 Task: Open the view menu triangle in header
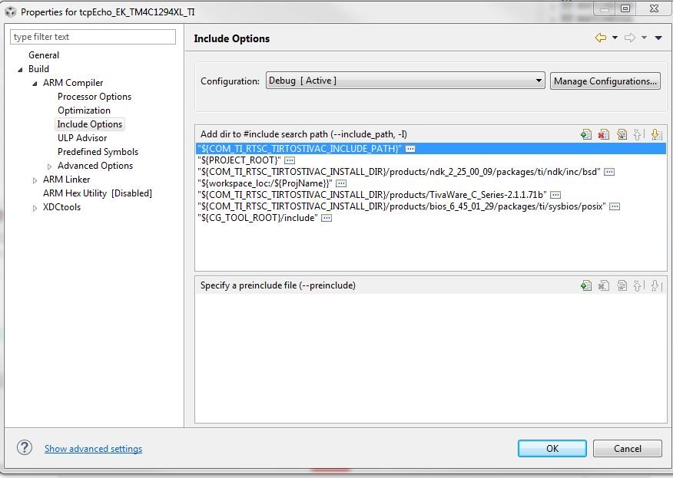pyautogui.click(x=658, y=38)
